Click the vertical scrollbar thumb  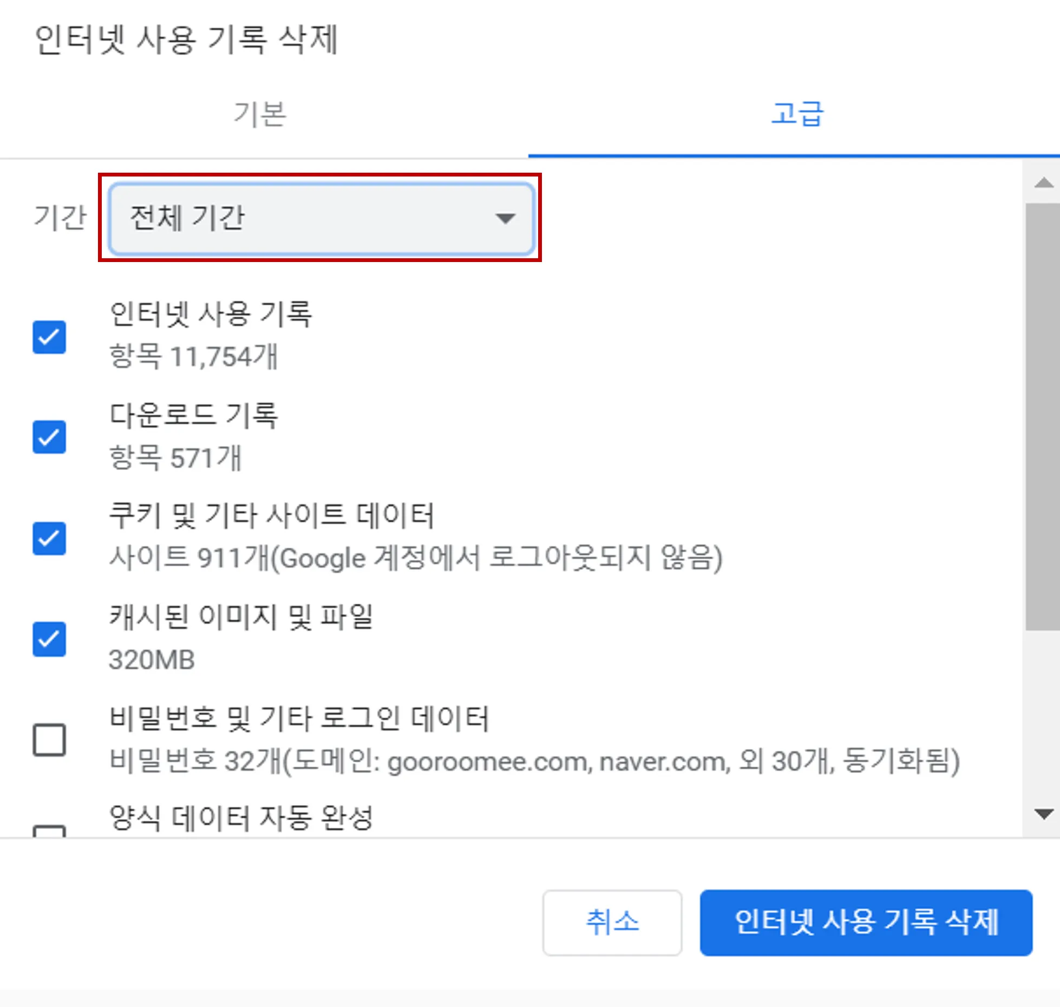pyautogui.click(x=1042, y=417)
